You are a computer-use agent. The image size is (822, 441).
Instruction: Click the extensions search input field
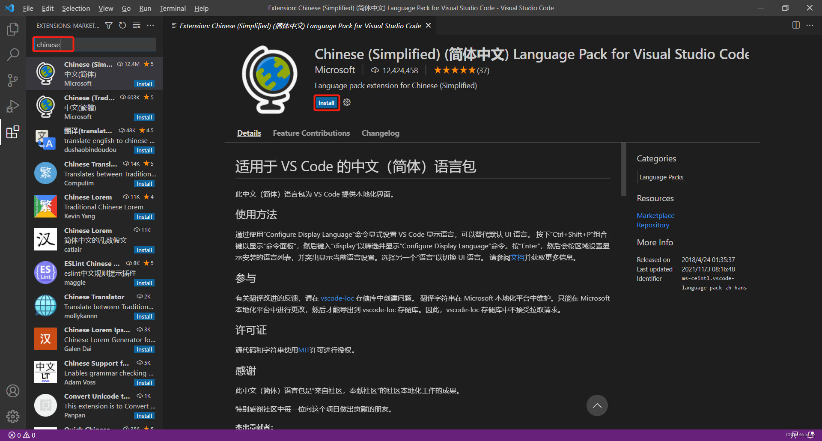pyautogui.click(x=95, y=45)
